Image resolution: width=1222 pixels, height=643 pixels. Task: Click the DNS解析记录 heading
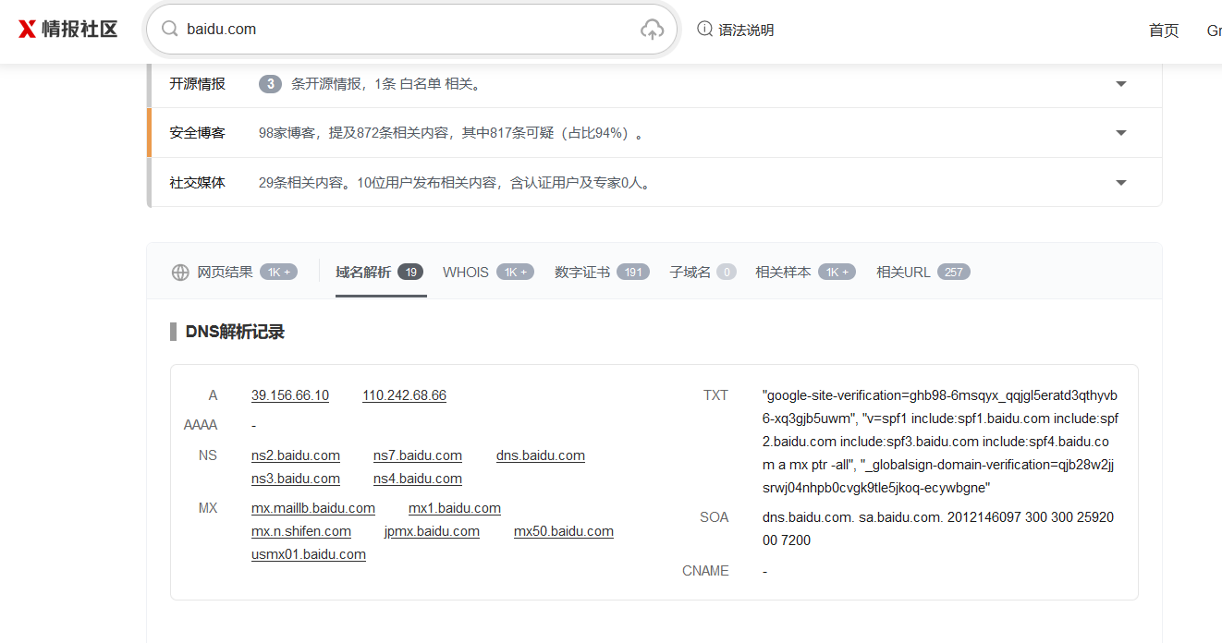235,332
